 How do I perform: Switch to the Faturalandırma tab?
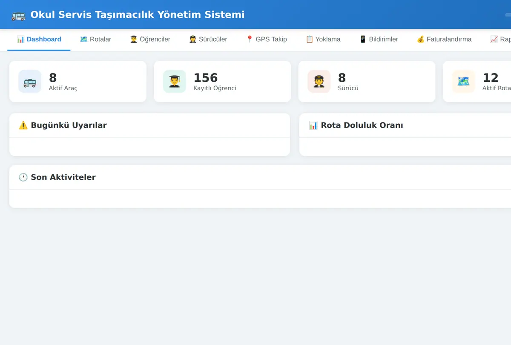tap(444, 39)
